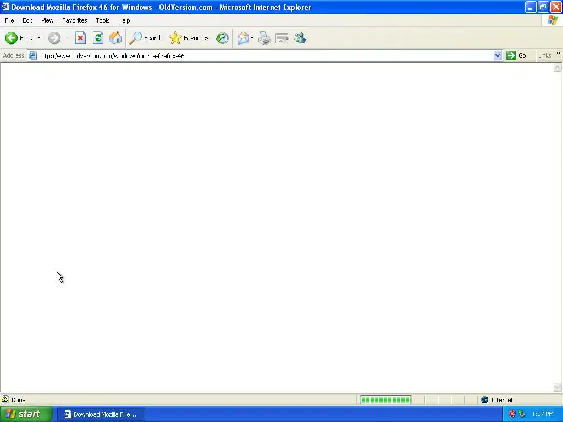Click the status bar warning page icon
This screenshot has width=563, height=422.
[x=5, y=399]
